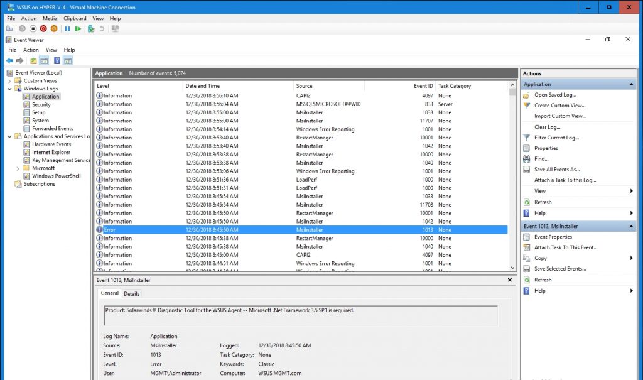The image size is (643, 380).
Task: Click Import Custom View... action
Action: coord(560,116)
